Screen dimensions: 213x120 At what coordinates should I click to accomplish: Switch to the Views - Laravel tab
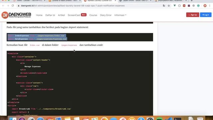29,1
